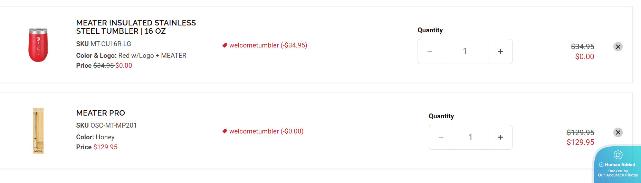This screenshot has height=183, width=641.
Task: Remove MEATER PRO from the cart
Action: [x=618, y=132]
